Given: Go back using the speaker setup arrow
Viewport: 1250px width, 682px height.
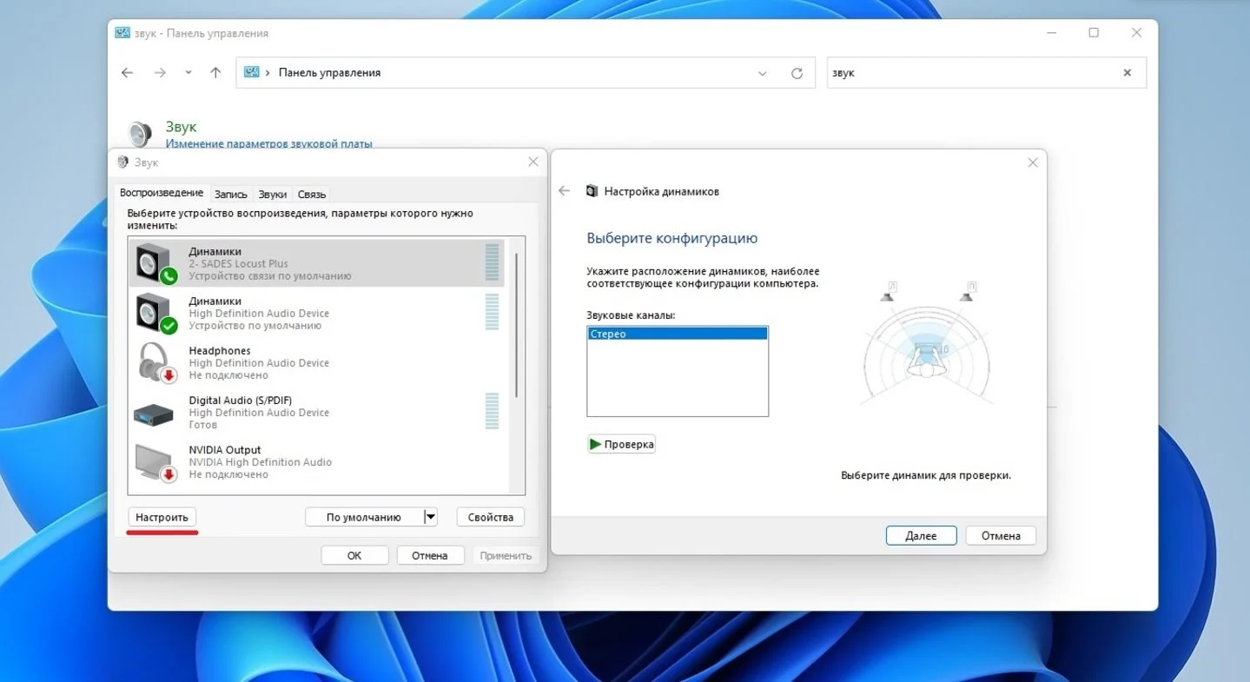Looking at the screenshot, I should coord(565,191).
